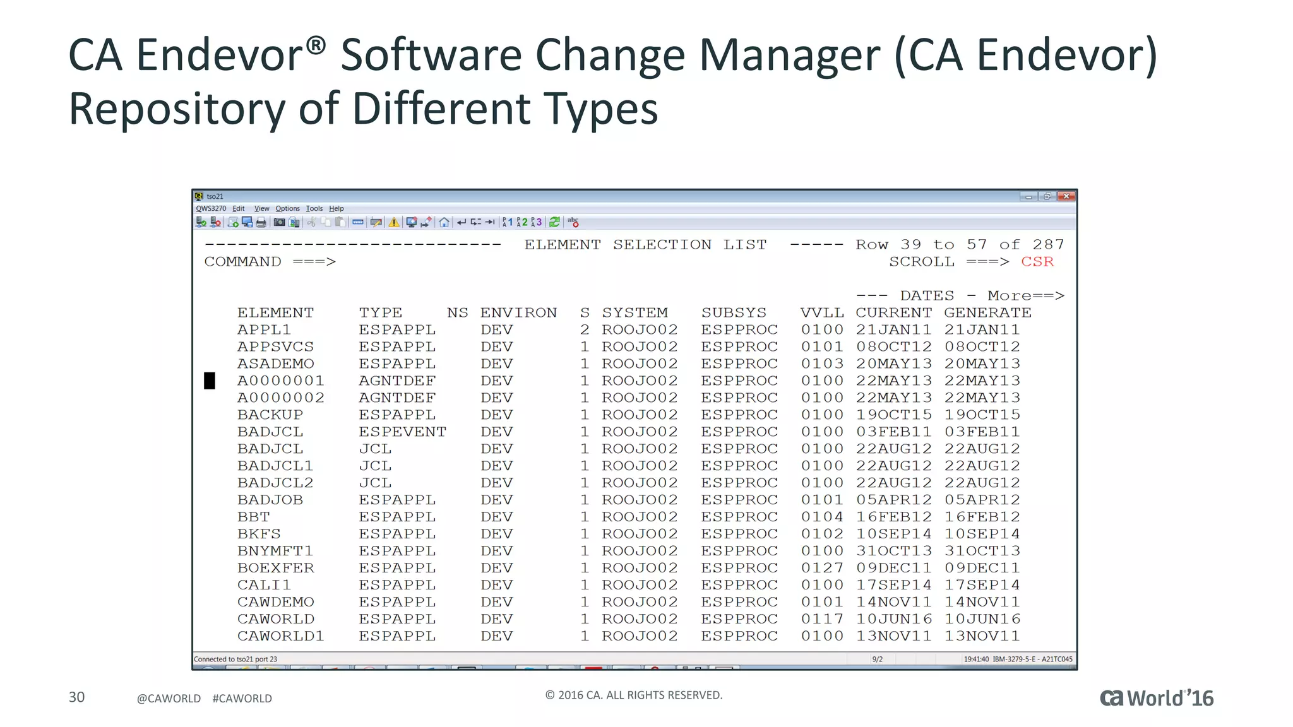
Task: Click the 19:41:40 clock in status bar
Action: point(976,659)
